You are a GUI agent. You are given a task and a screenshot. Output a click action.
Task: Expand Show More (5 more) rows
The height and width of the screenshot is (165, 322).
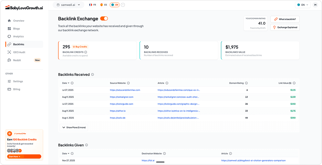(73, 127)
